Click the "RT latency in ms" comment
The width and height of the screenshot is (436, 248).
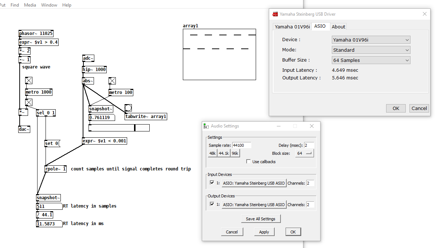[x=83, y=224]
